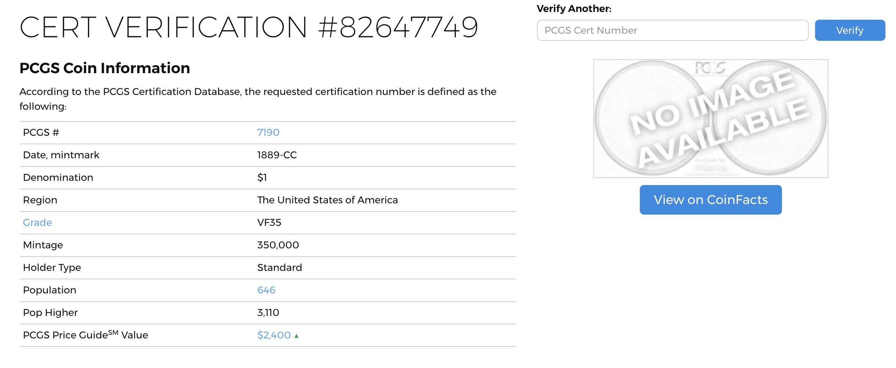The height and width of the screenshot is (368, 896).
Task: Open the Population 646 link
Action: click(x=266, y=290)
